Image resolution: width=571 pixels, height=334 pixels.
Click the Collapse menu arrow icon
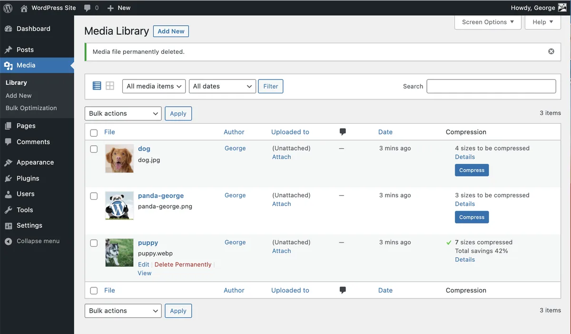point(8,242)
